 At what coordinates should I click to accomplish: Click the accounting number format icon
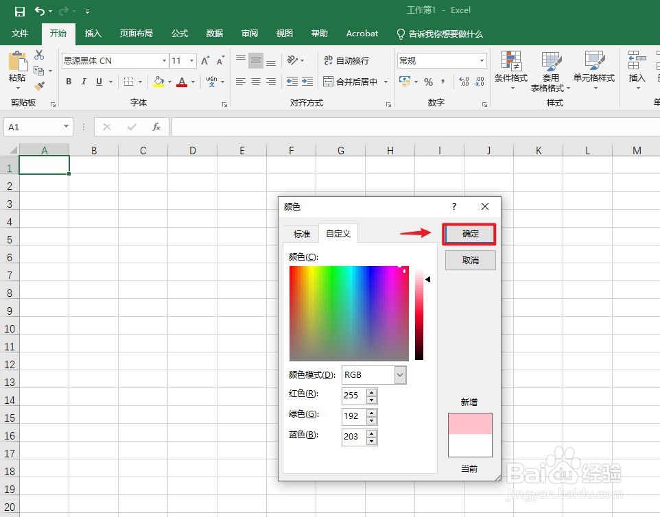[405, 82]
